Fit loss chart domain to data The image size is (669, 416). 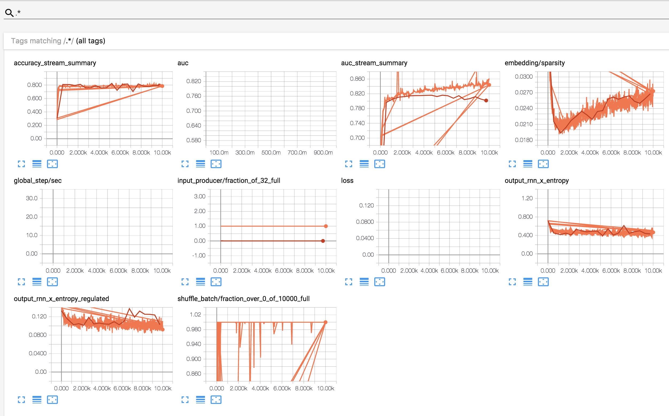[x=380, y=282]
